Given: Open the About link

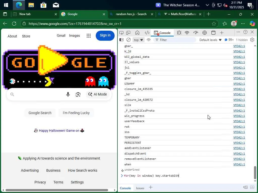Looking at the screenshot, I should 12,36.
